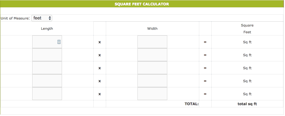Click the fourth row Width input
Image resolution: width=285 pixels, height=116 pixels.
(x=152, y=81)
